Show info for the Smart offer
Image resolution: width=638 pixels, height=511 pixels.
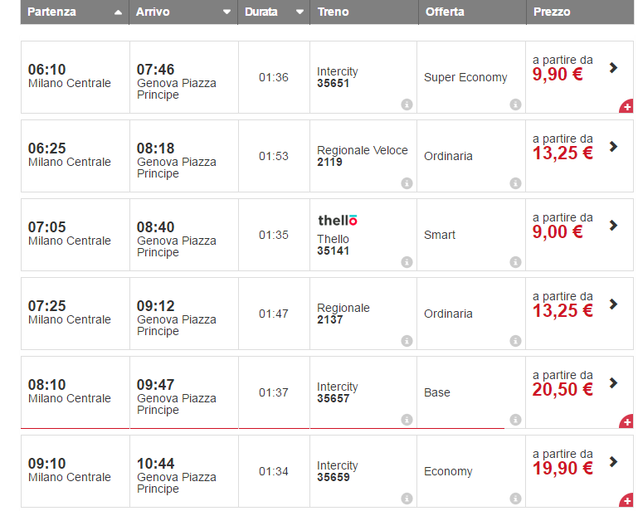click(515, 262)
